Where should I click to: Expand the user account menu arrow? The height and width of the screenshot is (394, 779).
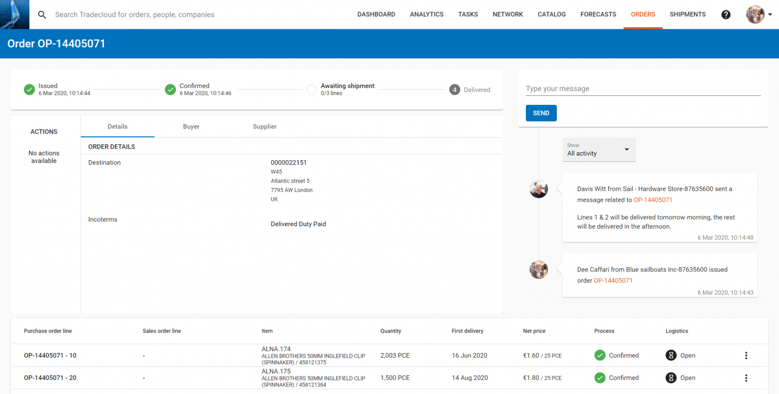click(770, 14)
